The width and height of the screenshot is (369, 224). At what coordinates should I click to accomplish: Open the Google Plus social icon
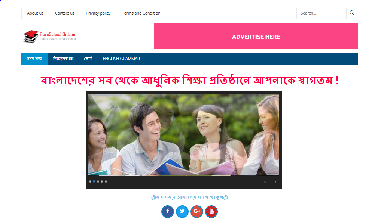(x=197, y=212)
